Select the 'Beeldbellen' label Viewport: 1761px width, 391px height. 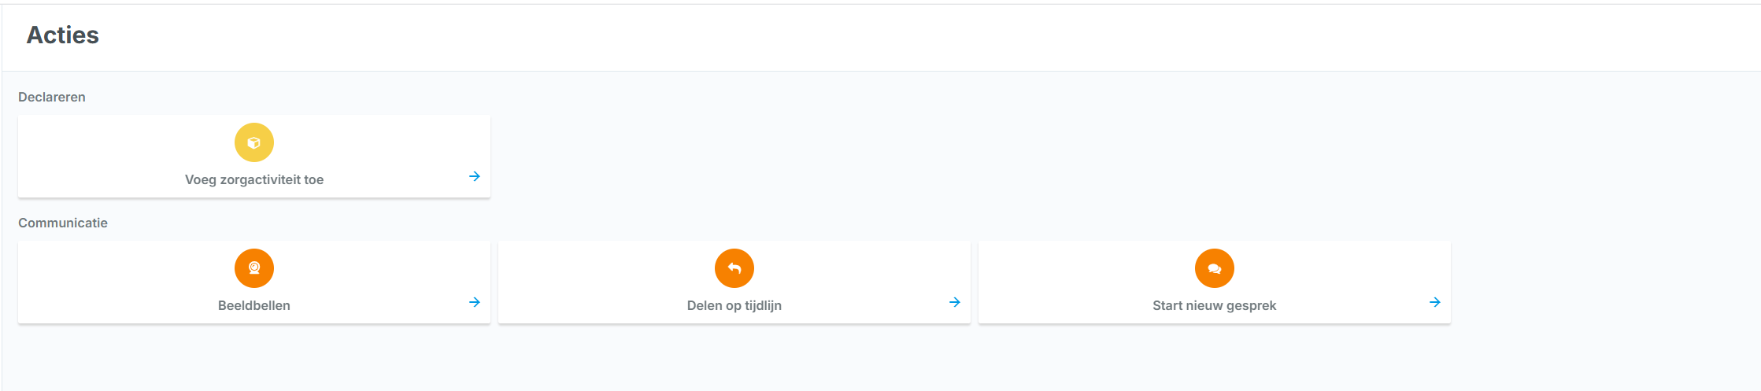tap(254, 305)
